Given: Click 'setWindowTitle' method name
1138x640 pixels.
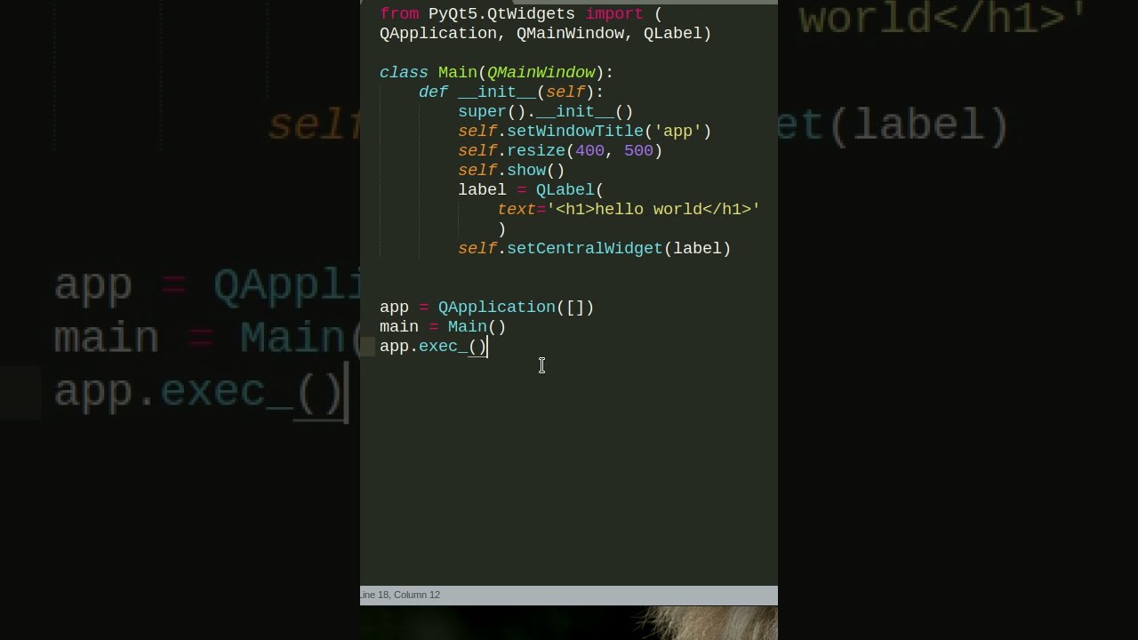Looking at the screenshot, I should 575,131.
